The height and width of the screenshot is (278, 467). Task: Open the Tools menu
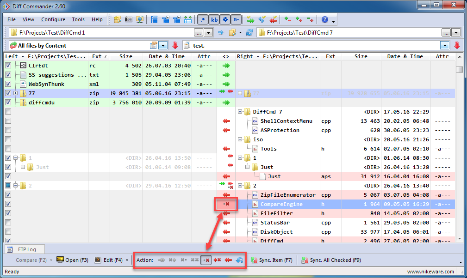(78, 20)
